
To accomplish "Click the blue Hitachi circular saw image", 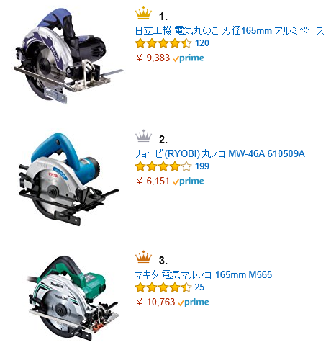I will tap(68, 56).
